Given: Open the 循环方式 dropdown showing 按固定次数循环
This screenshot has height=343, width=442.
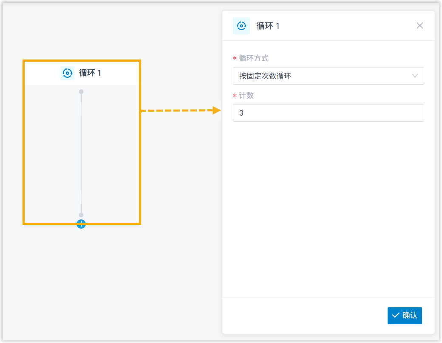Looking at the screenshot, I should [x=323, y=76].
